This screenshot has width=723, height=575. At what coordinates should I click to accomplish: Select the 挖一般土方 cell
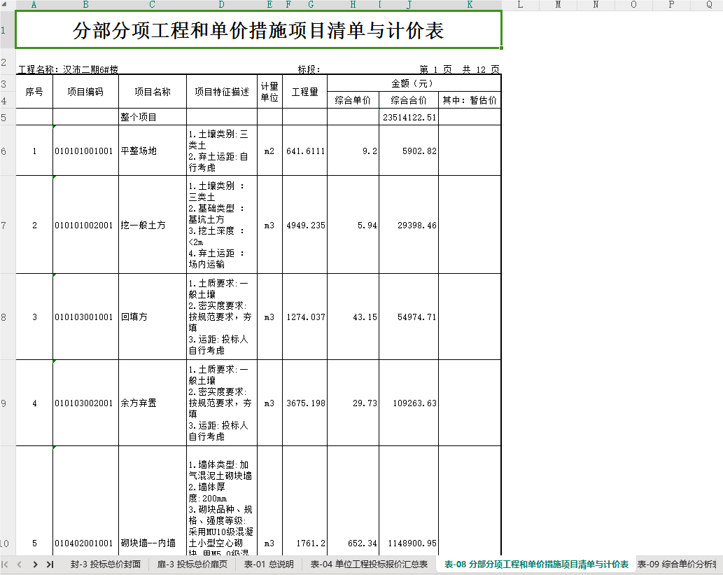pyautogui.click(x=153, y=226)
